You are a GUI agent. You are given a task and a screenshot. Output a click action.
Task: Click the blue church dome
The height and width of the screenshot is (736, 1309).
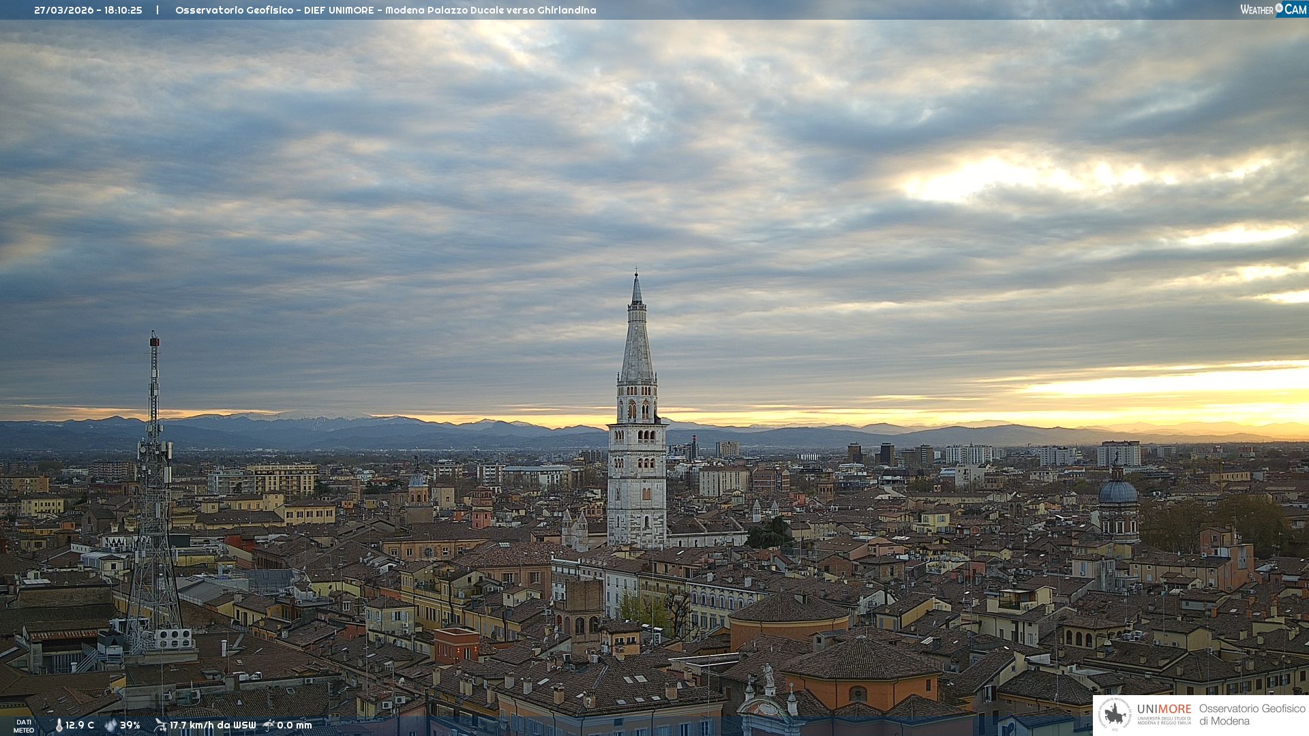1117,492
